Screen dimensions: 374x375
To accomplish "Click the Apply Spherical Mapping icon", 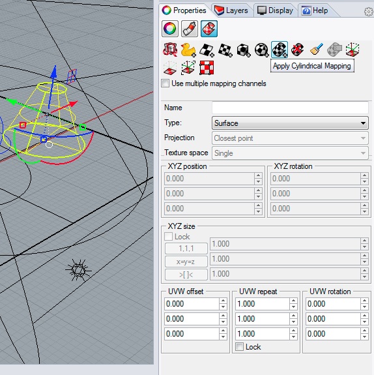I will click(261, 50).
